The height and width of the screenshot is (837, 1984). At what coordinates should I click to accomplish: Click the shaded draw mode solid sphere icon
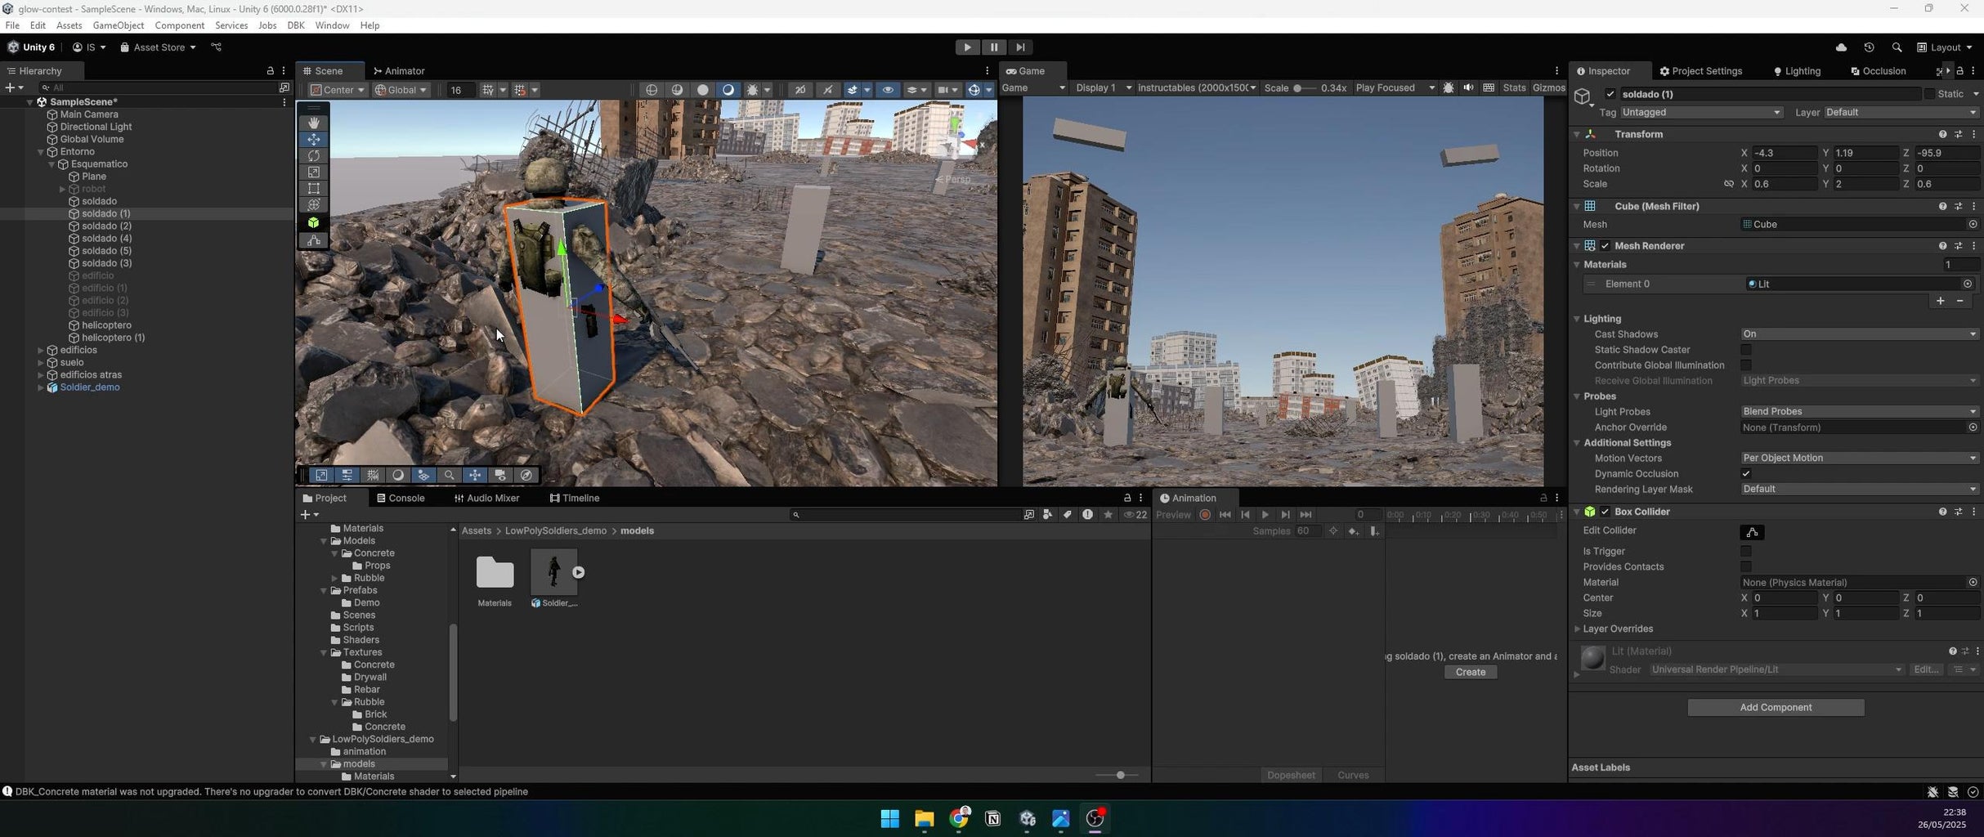coord(702,90)
